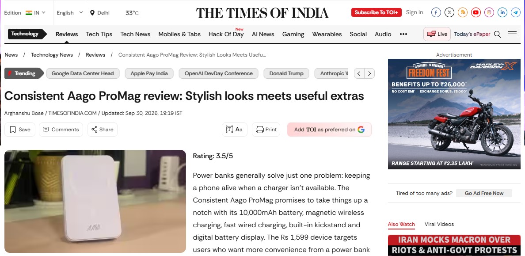Click the Sign In link
Image resolution: width=525 pixels, height=256 pixels.
pyautogui.click(x=415, y=12)
